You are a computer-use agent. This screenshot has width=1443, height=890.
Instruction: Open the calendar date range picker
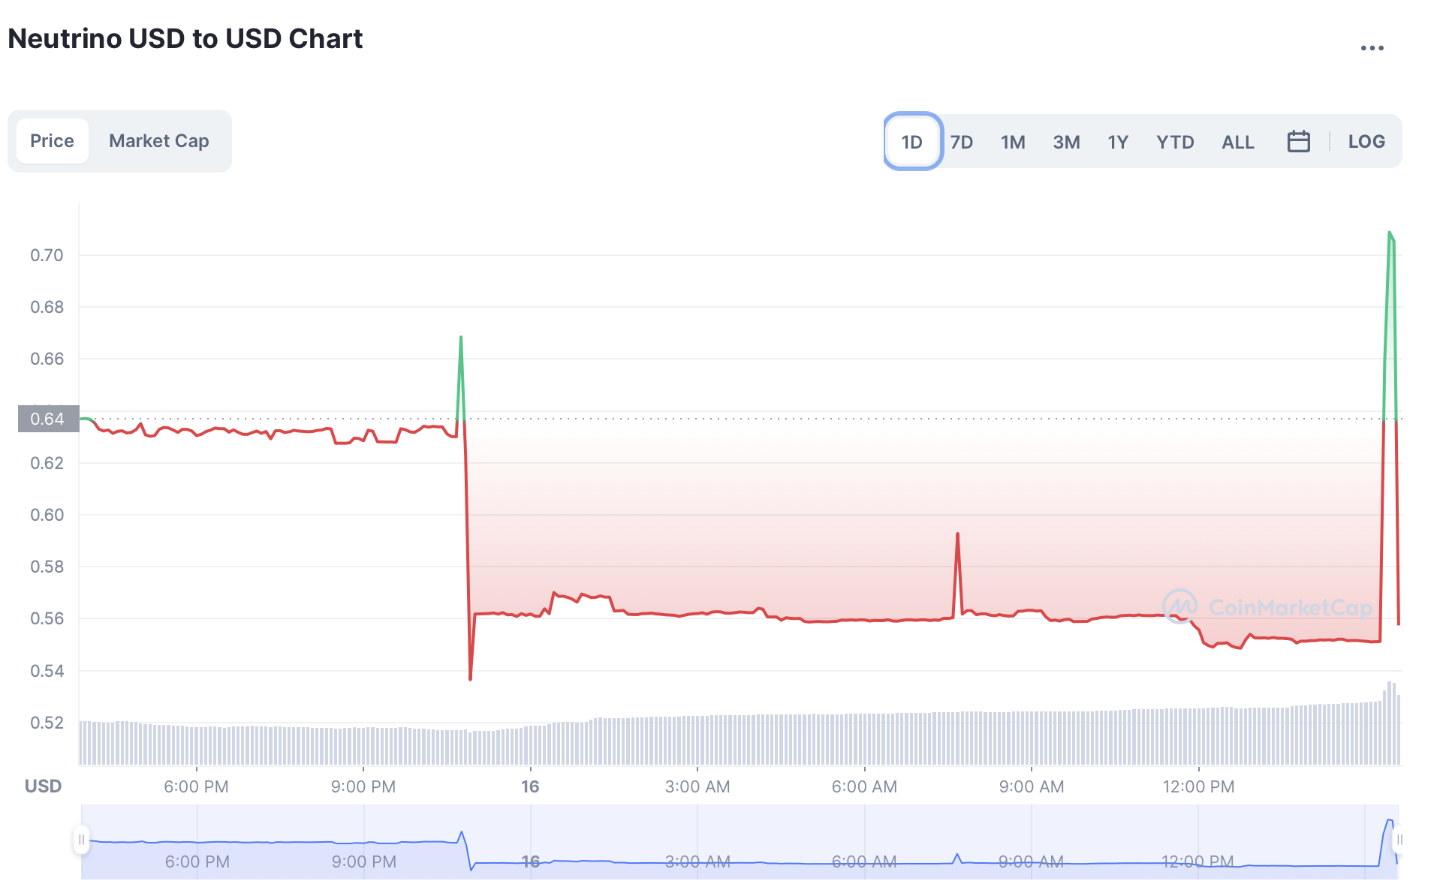point(1297,141)
